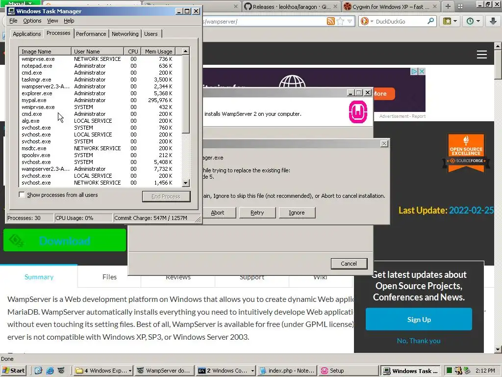Open the browser history clock dropdown
The width and height of the screenshot is (502, 377).
(x=473, y=22)
